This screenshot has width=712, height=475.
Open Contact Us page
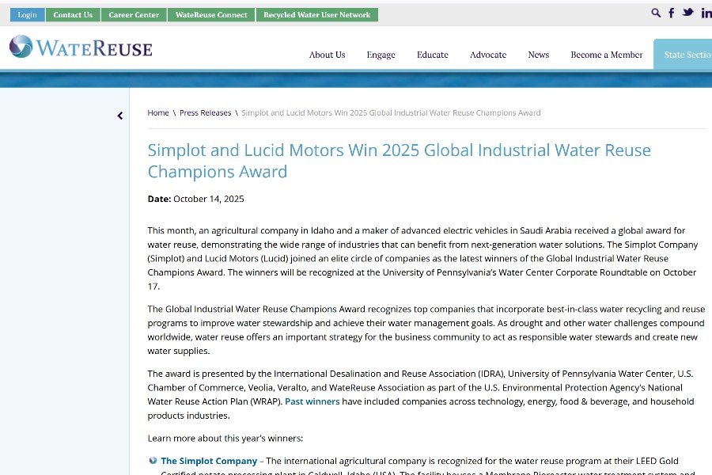click(x=73, y=15)
